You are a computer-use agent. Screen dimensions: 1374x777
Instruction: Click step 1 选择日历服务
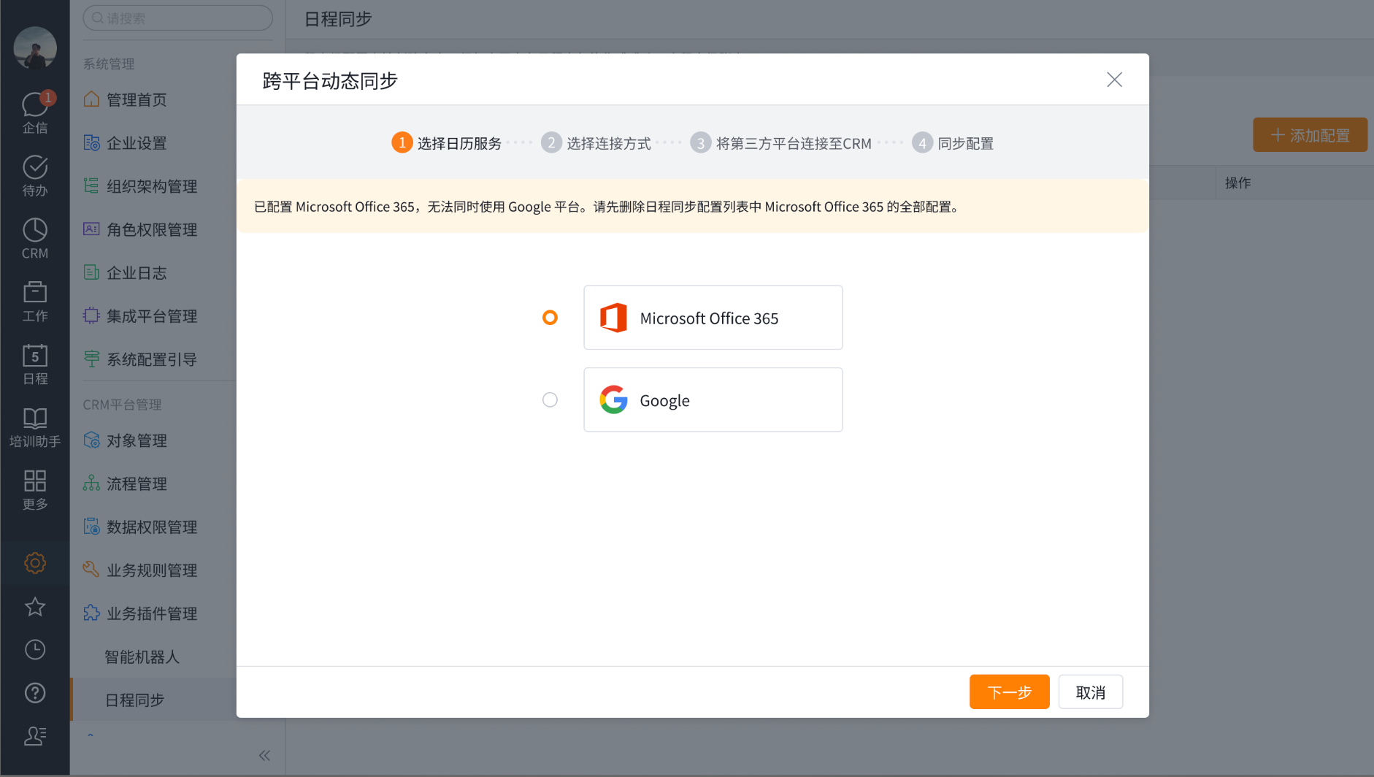click(447, 142)
